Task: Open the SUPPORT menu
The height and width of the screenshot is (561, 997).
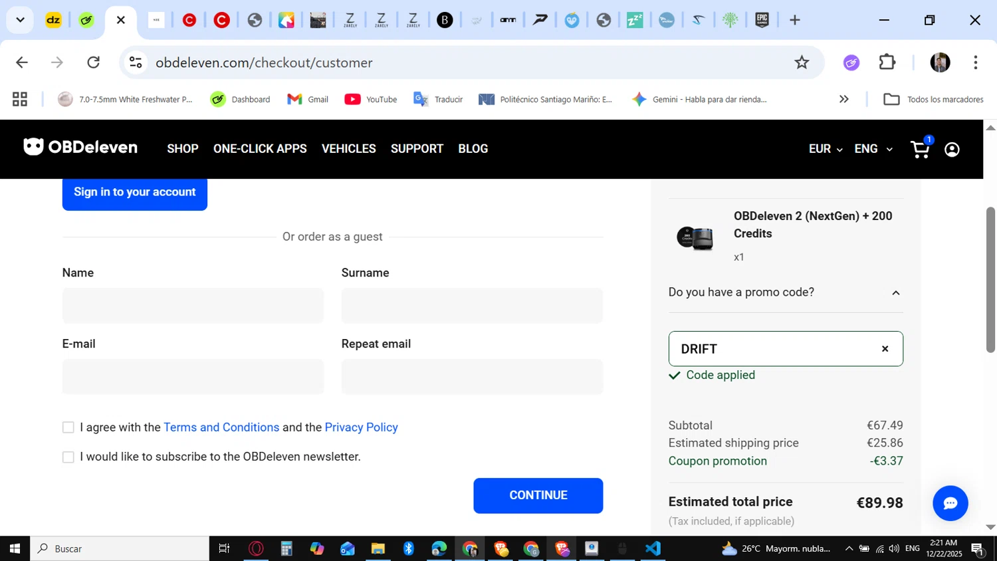Action: click(417, 149)
